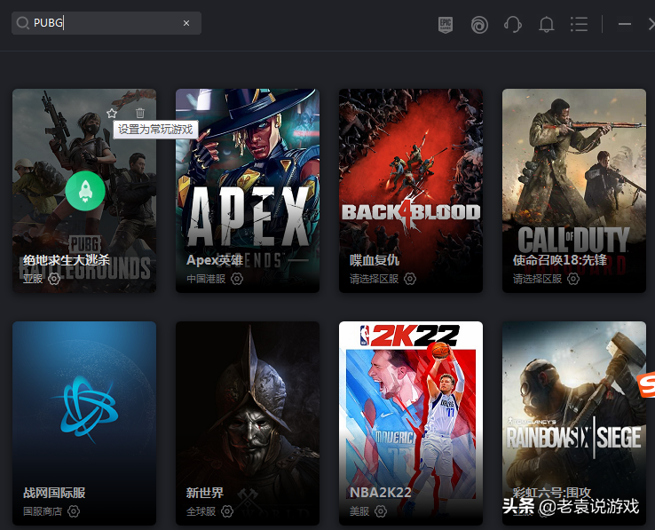Screen dimensions: 655x530
Task: Start acceleration with the green rocket button
Action: (x=85, y=191)
